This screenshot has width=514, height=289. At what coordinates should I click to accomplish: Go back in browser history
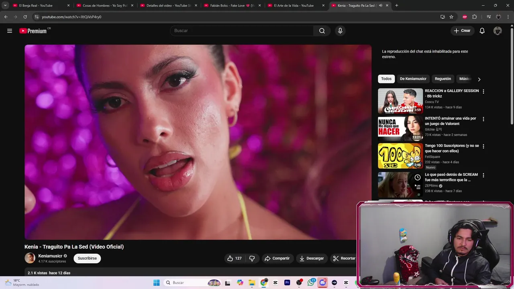(6, 17)
